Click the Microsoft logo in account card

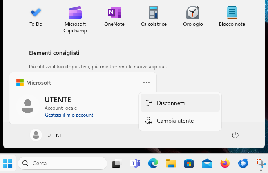click(x=20, y=83)
